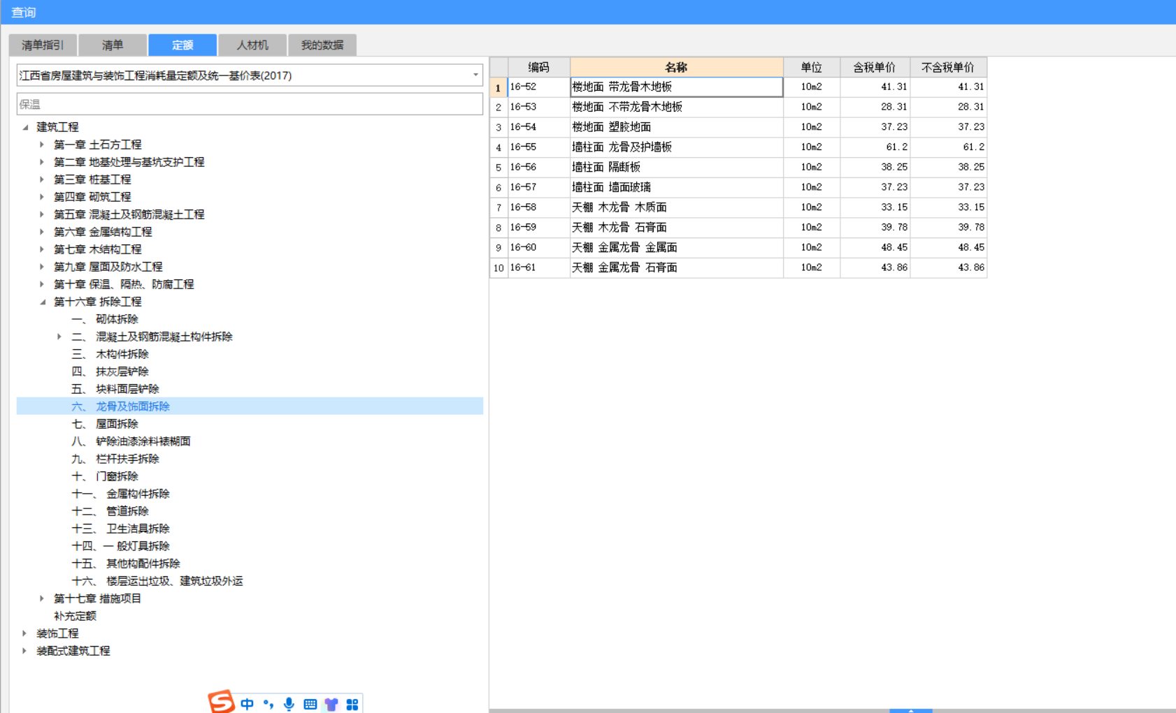Click the 含税单价 column header
The width and height of the screenshot is (1176, 713).
[x=875, y=67]
